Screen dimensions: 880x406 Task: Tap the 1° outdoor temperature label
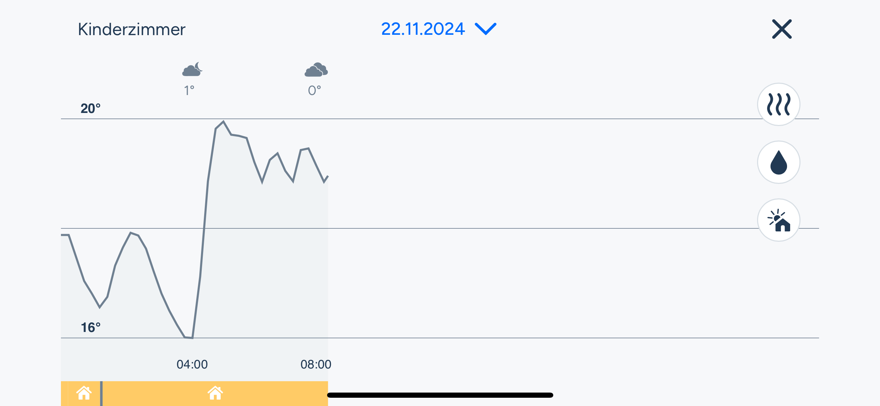tap(189, 91)
